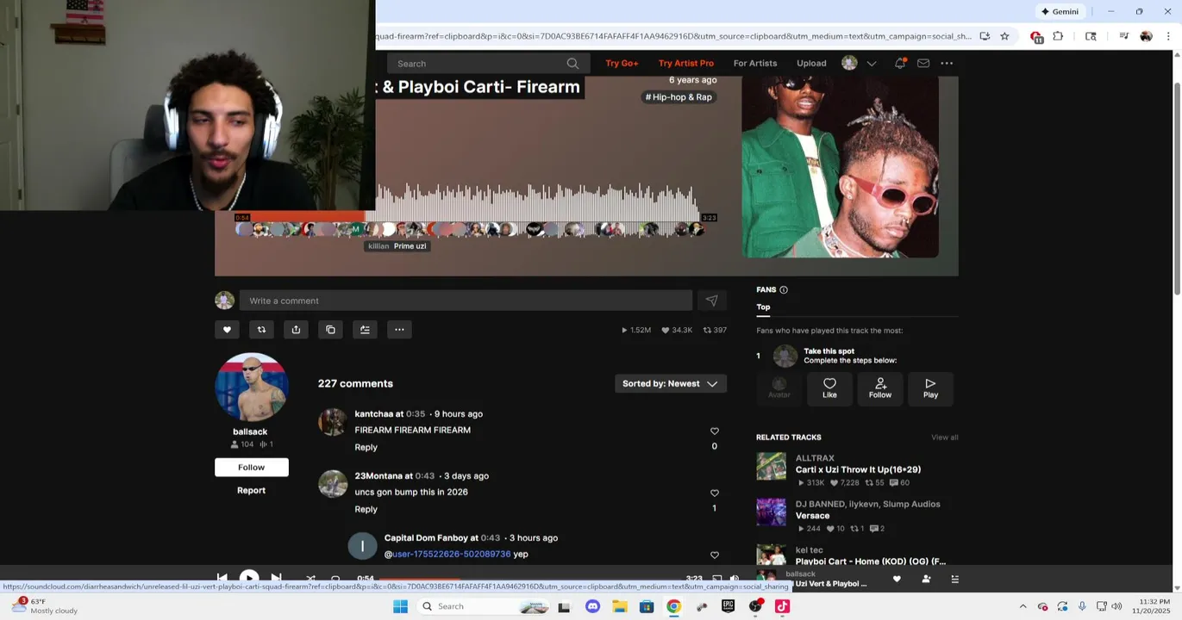
Task: Follow the artist from the player bar icon
Action: click(926, 580)
